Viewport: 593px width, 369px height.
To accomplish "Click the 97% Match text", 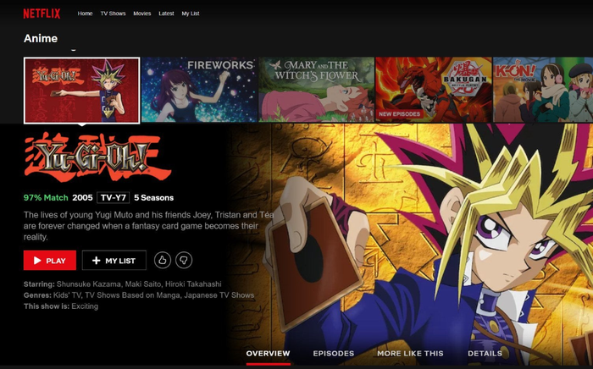I will pyautogui.click(x=46, y=197).
